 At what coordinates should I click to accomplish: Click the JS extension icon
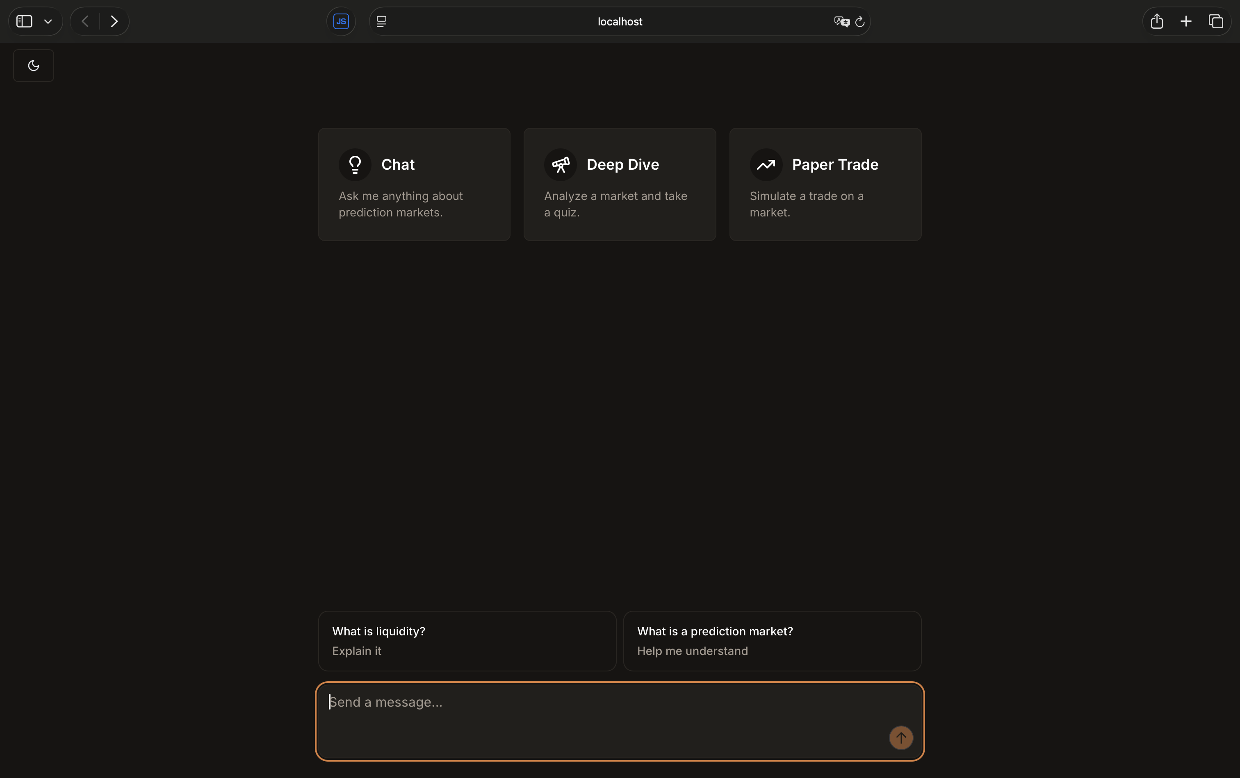pyautogui.click(x=341, y=22)
